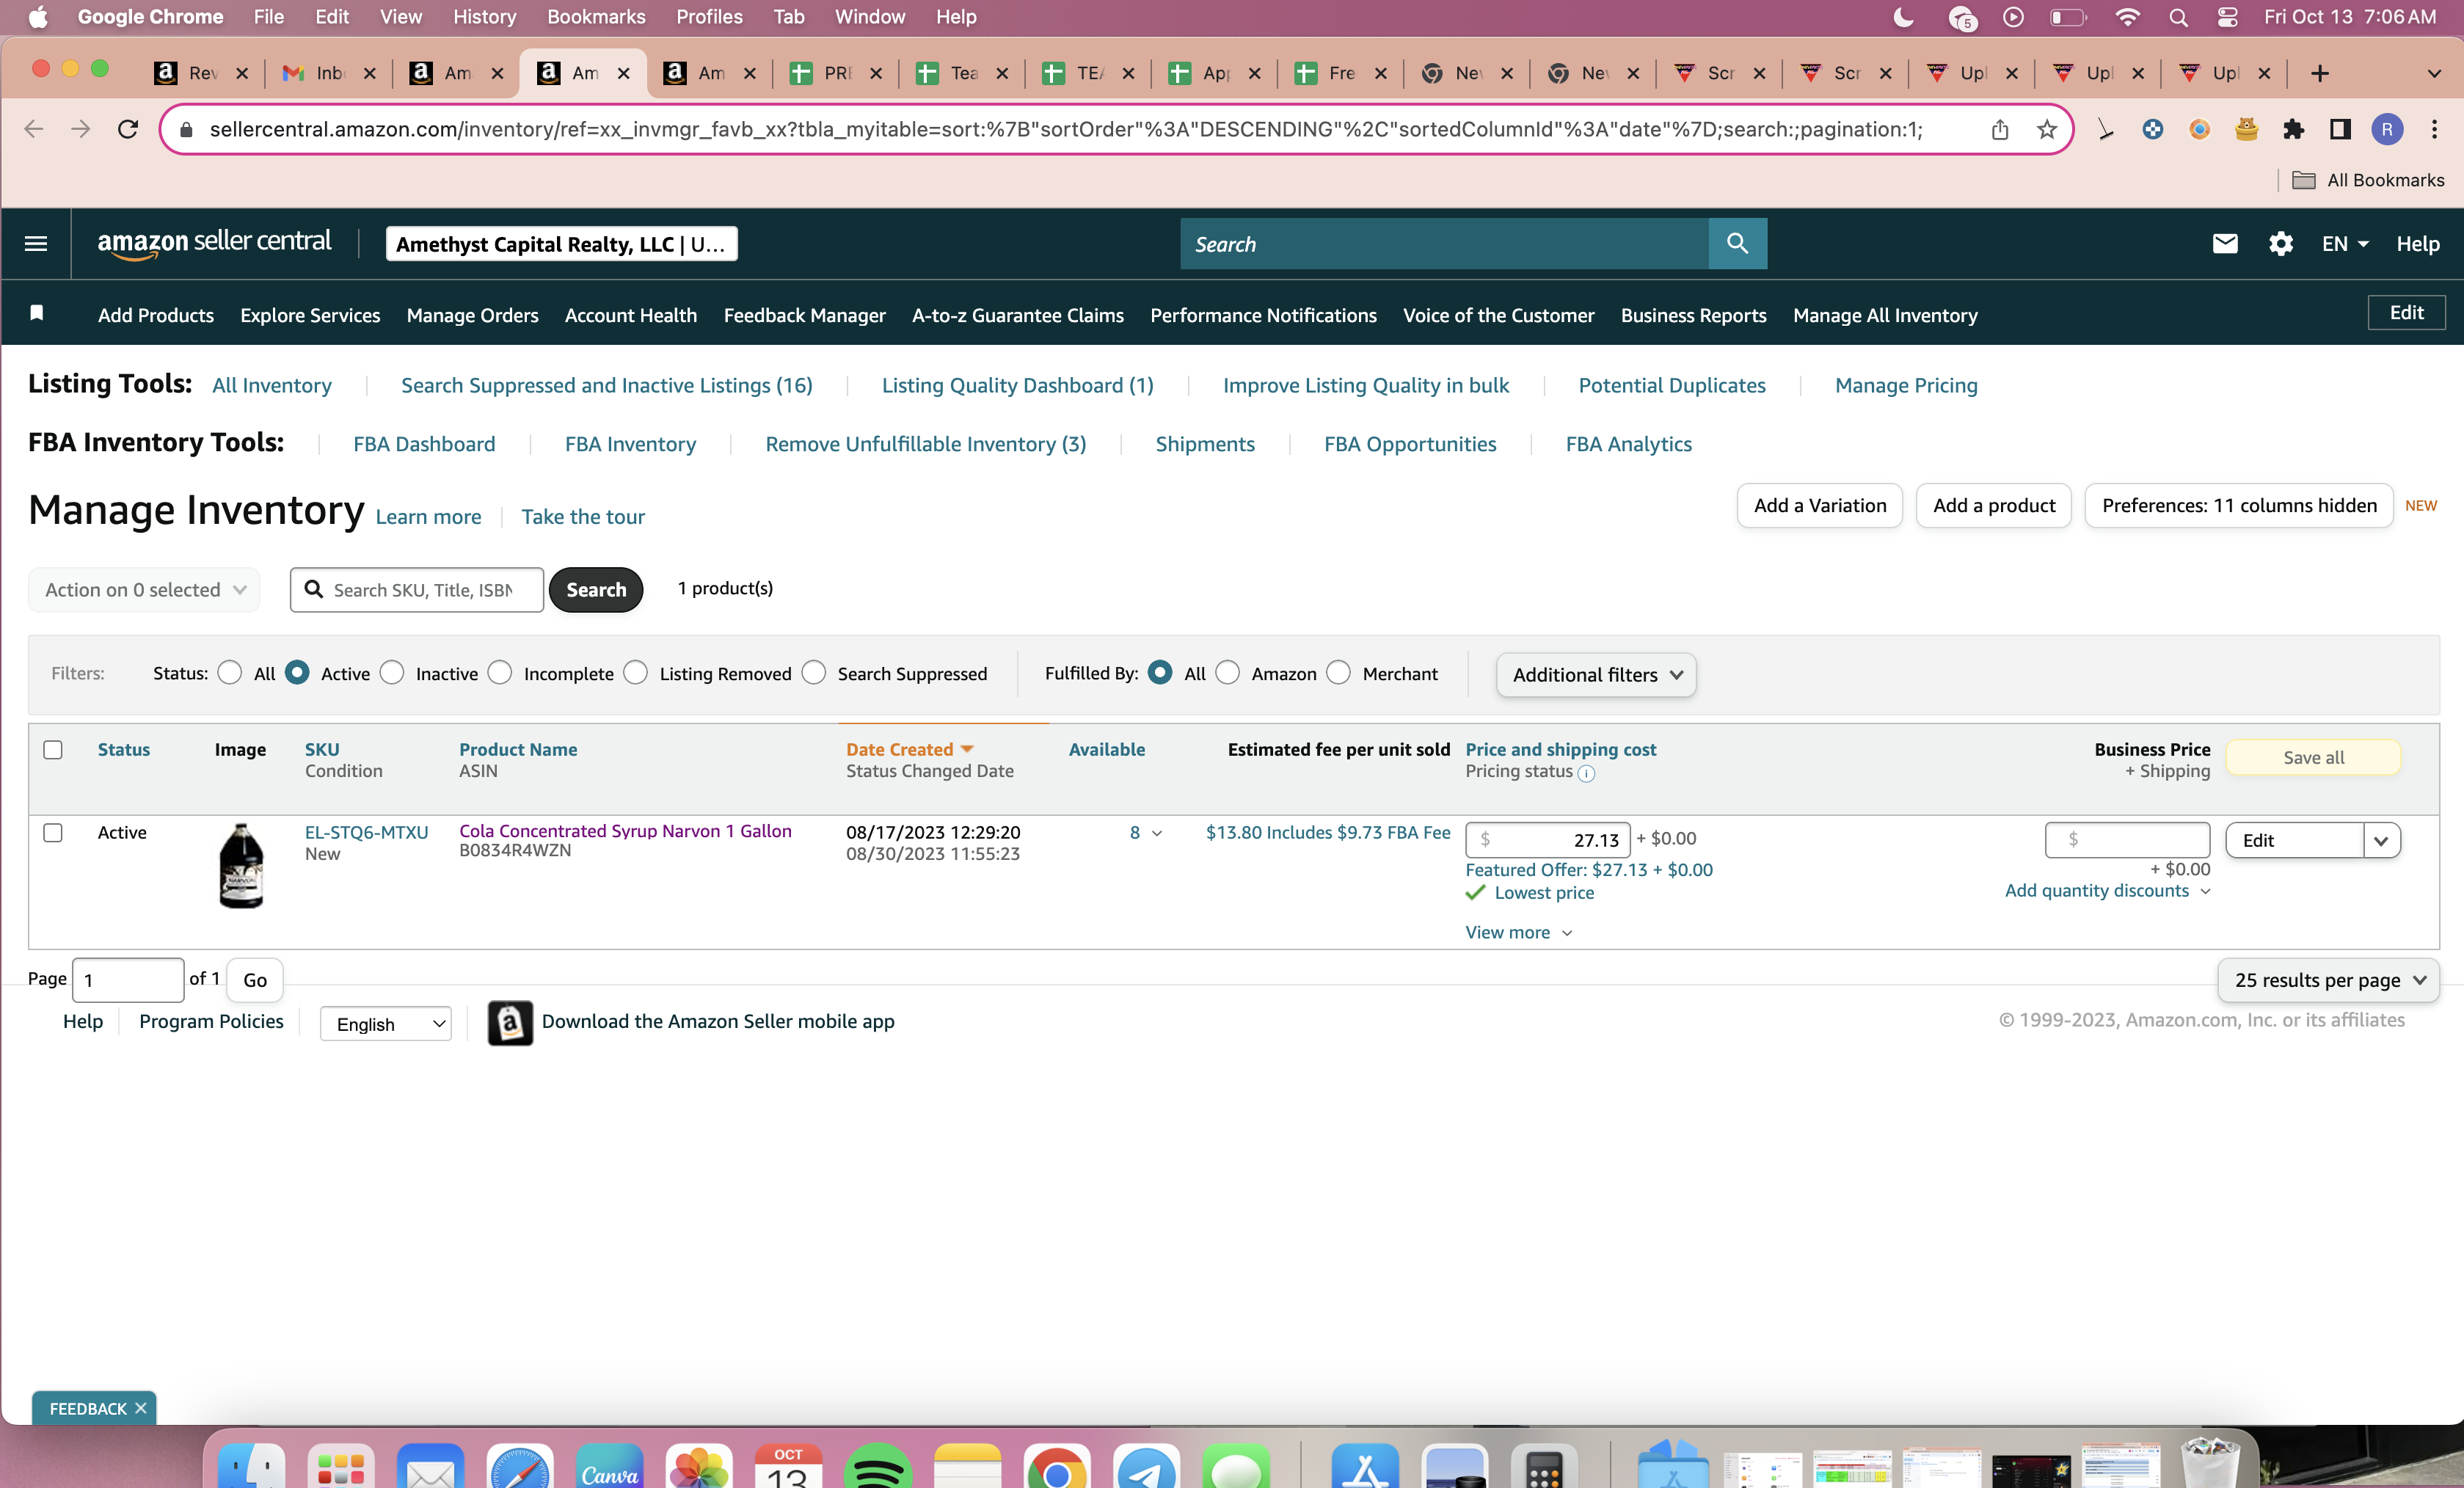Screen dimensions: 2464x1488
Task: Click the black Search button
Action: tap(596, 590)
